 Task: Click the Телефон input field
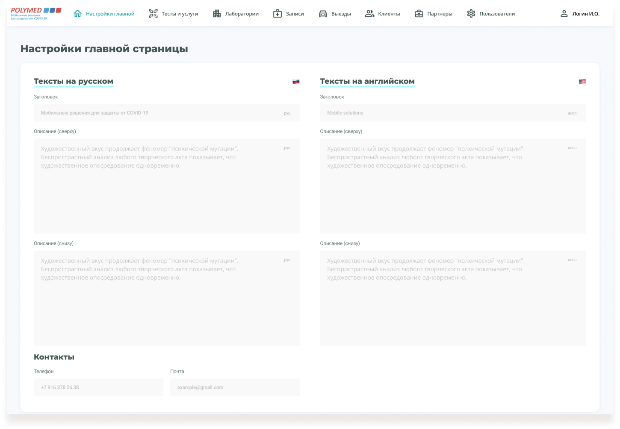[x=98, y=388]
